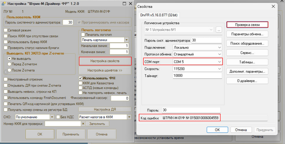The width and height of the screenshot is (285, 144).
Task: Open the Таблицы button
Action: coord(247,62)
